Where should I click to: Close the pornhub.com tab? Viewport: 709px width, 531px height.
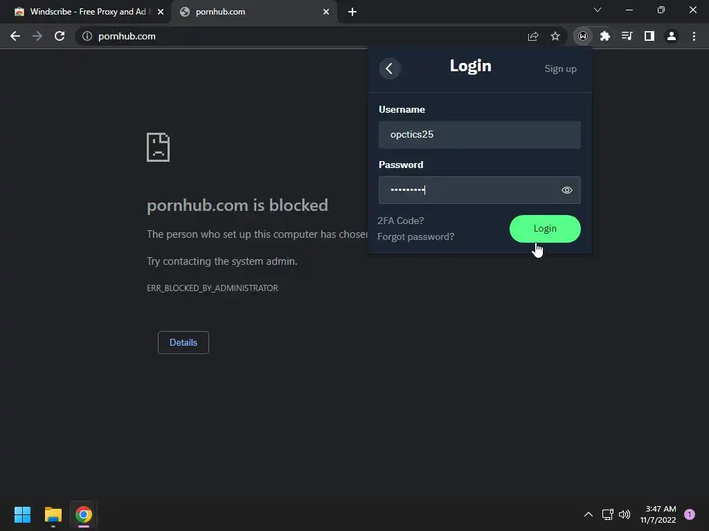[325, 12]
